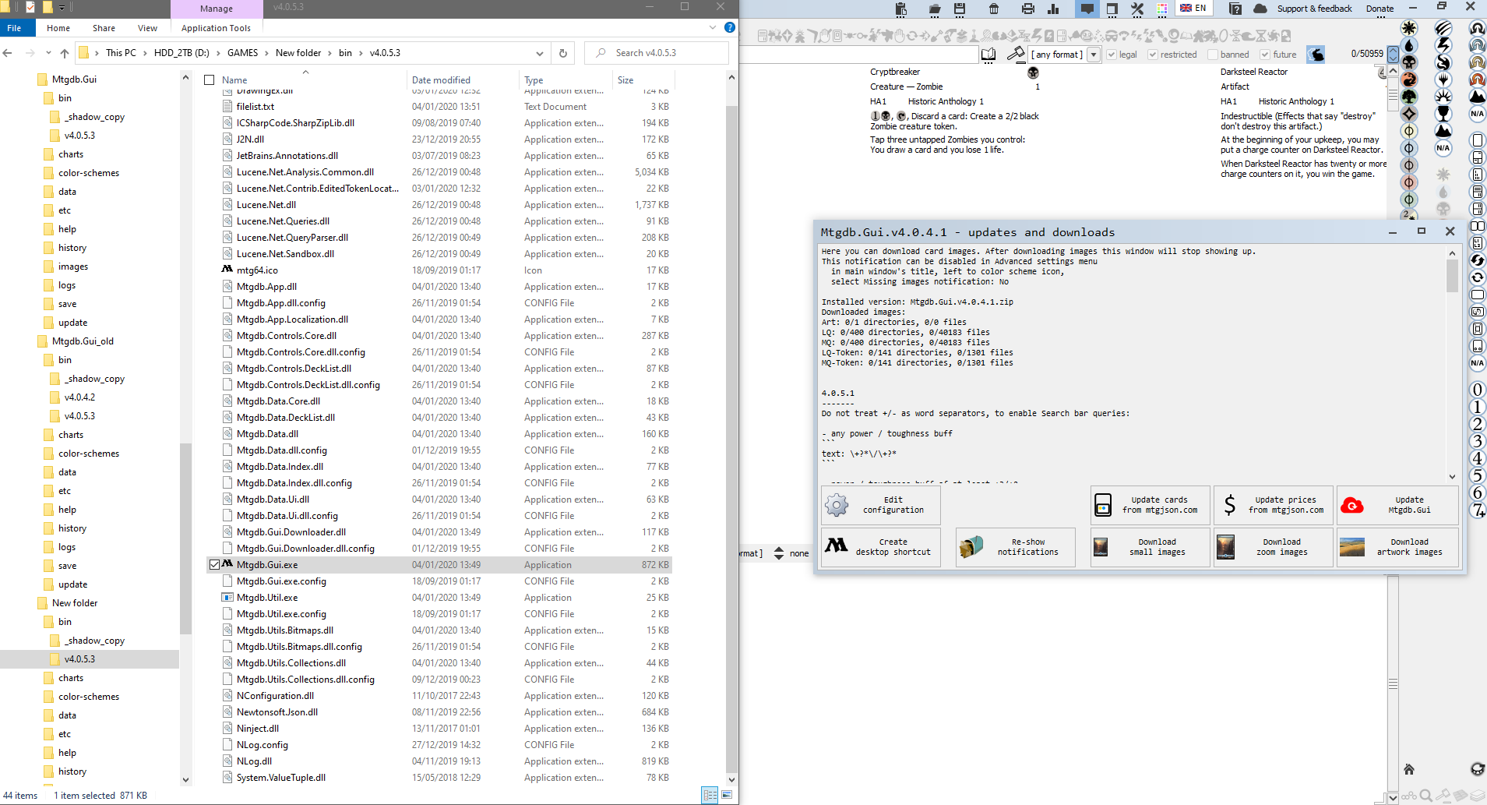Viewport: 1487px width, 805px height.
Task: Click the mana cost 3 filter
Action: pyautogui.click(x=1477, y=442)
